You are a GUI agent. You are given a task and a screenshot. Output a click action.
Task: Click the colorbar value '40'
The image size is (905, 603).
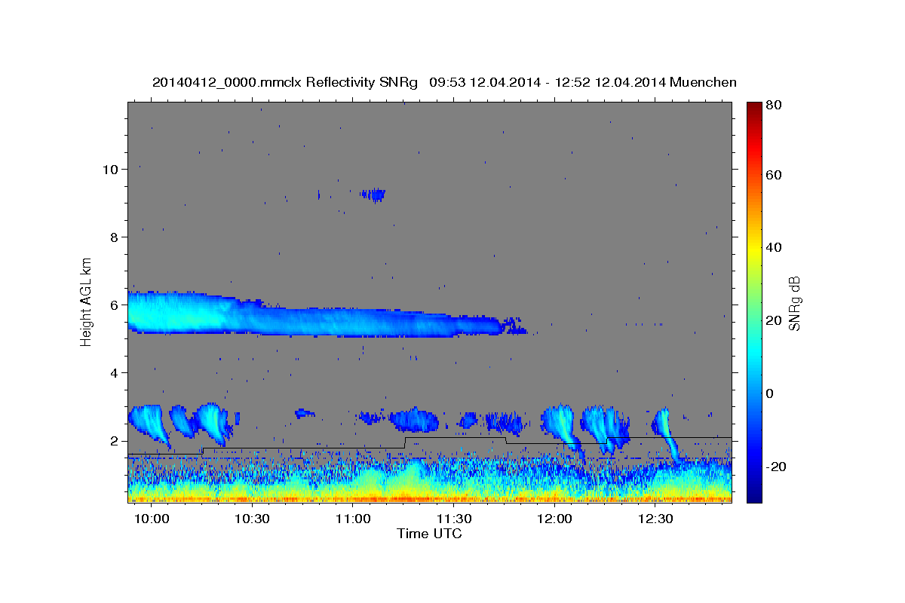(773, 247)
